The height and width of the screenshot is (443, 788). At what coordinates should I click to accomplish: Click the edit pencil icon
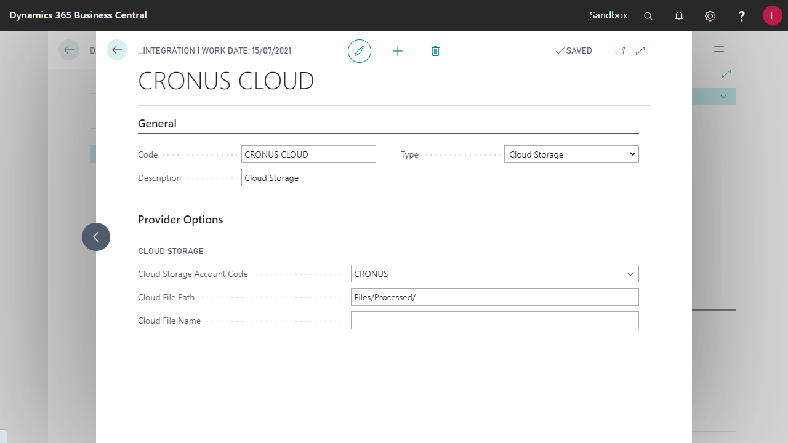tap(360, 51)
